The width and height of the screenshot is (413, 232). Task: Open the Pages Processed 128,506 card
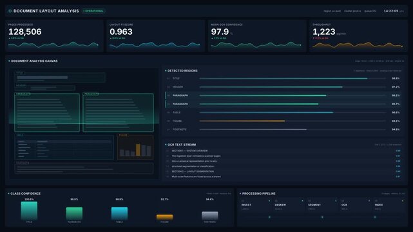coord(54,36)
